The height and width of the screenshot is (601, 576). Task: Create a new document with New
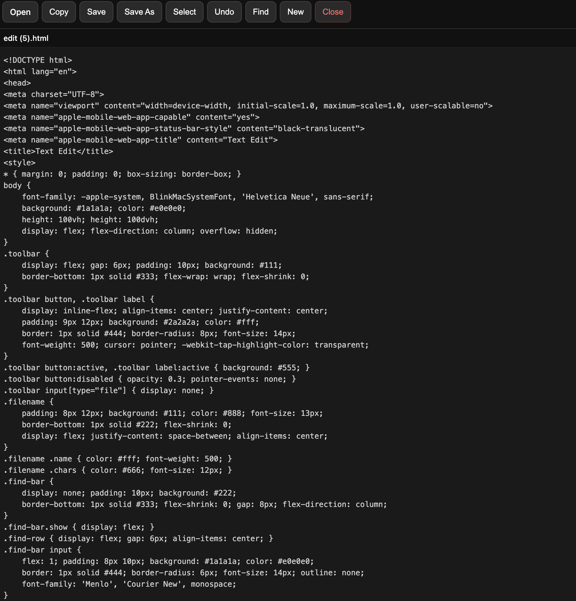[x=295, y=12]
